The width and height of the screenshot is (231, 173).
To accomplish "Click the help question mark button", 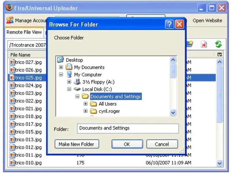I will [169, 24].
